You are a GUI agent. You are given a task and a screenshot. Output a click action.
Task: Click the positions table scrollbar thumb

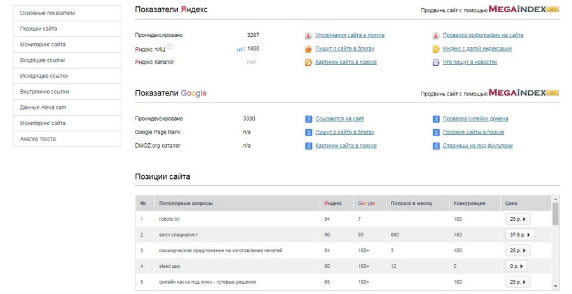[555, 214]
